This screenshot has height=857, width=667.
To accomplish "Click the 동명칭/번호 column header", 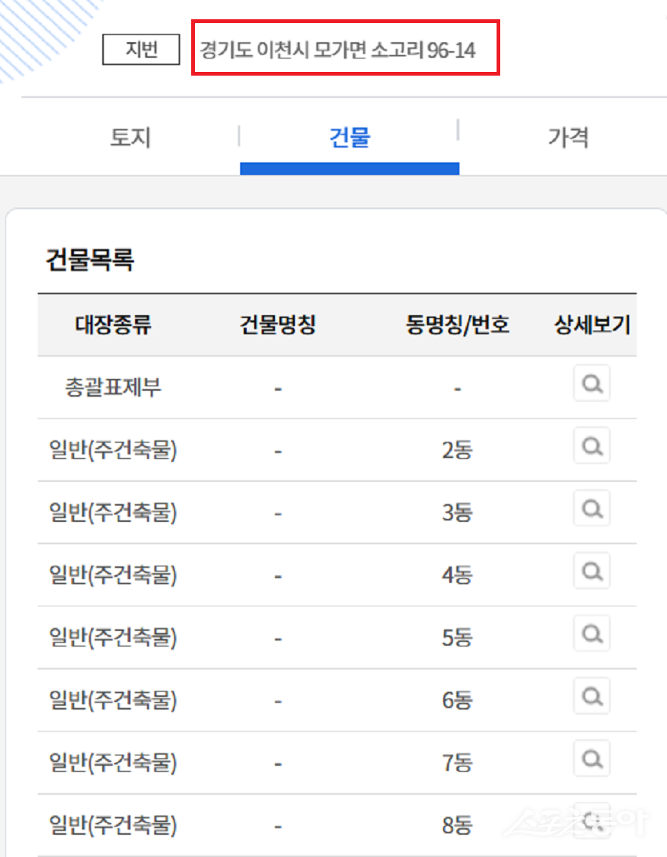I will click(x=457, y=325).
